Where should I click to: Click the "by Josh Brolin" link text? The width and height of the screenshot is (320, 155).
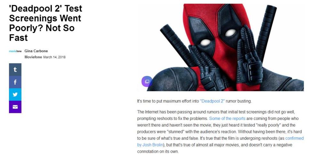click(150, 145)
